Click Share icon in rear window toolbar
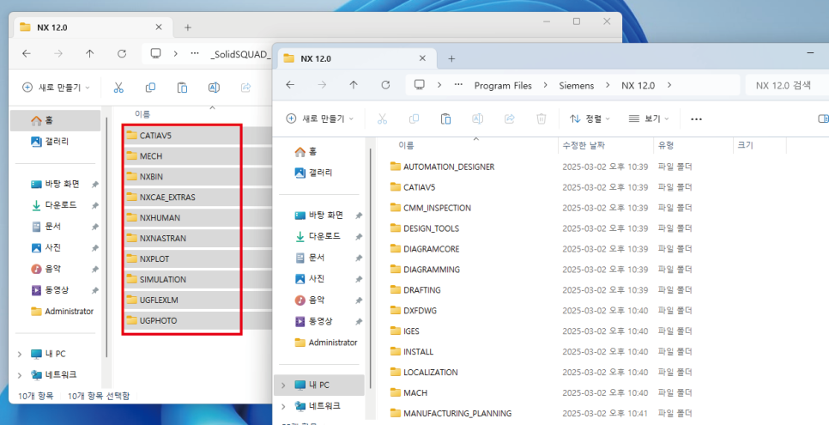The width and height of the screenshot is (829, 425). [x=245, y=88]
